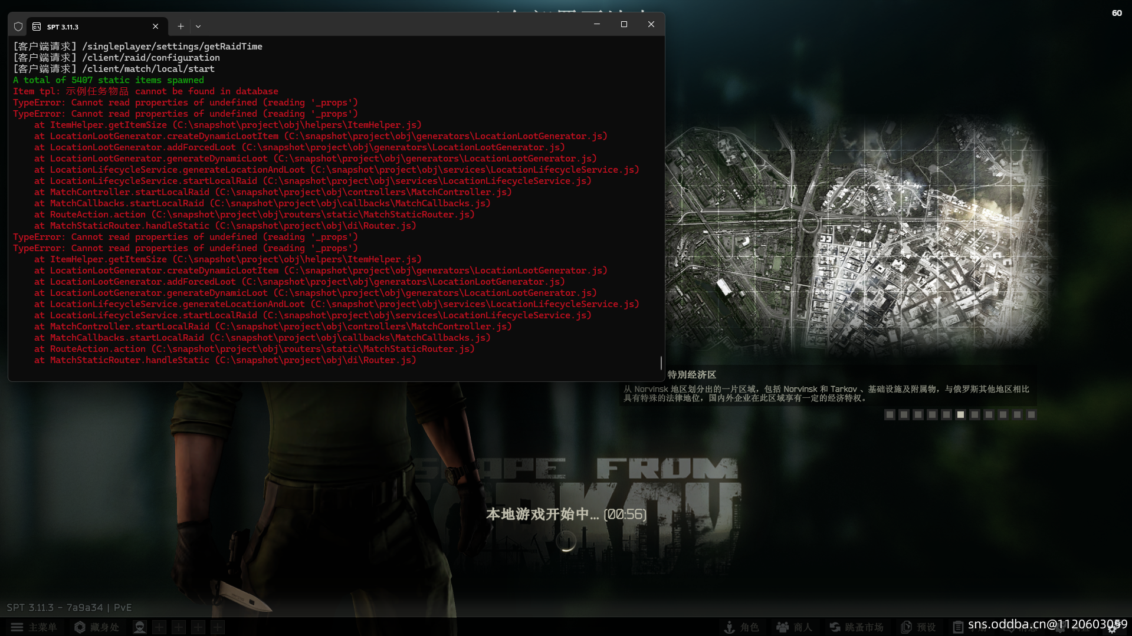Open the 主菜单 main menu button

34,627
